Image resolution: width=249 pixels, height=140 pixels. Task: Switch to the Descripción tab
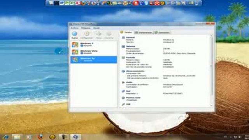pos(162,33)
